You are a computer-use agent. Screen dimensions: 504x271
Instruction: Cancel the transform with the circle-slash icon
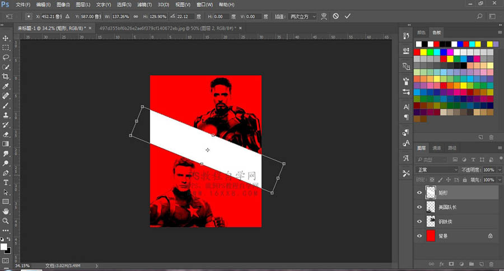[335, 16]
